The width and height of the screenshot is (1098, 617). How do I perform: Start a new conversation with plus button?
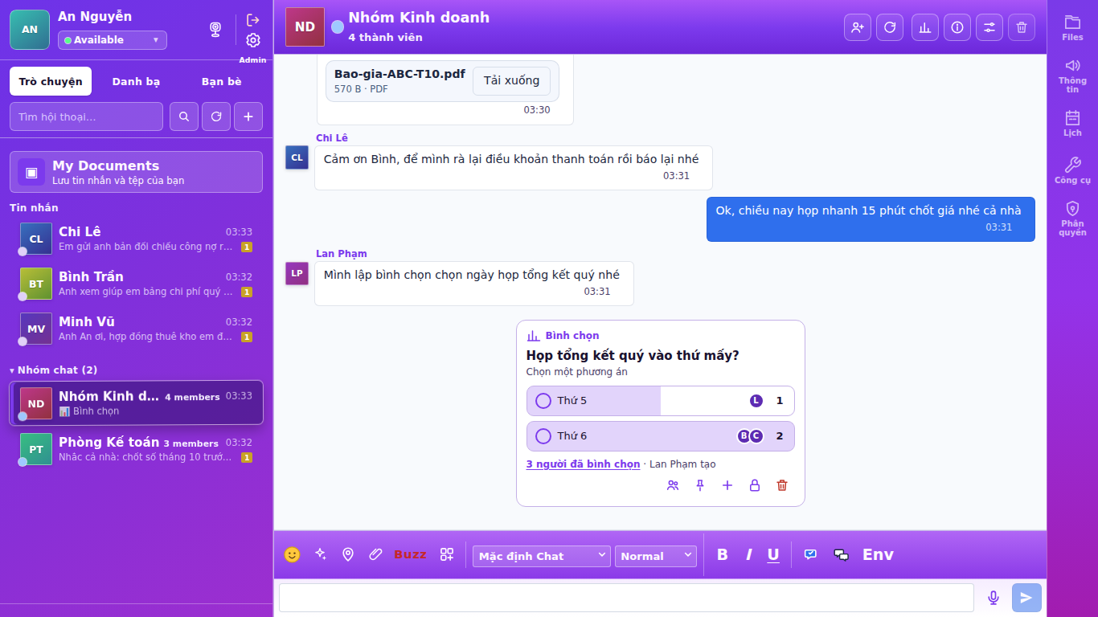tap(248, 116)
